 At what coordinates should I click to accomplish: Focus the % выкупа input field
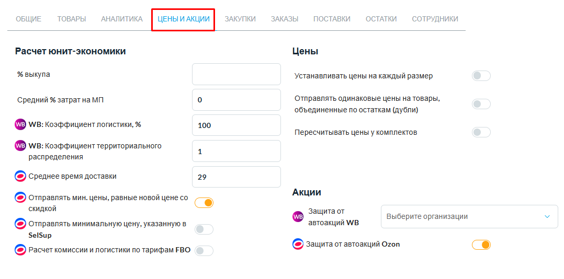coord(236,74)
